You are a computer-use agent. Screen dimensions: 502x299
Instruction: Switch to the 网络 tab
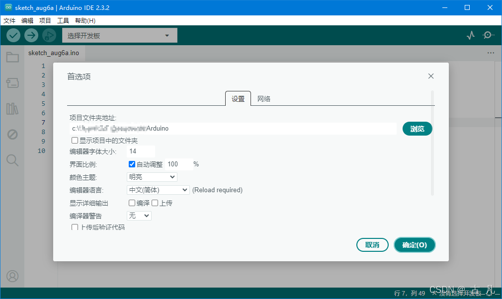coord(264,99)
